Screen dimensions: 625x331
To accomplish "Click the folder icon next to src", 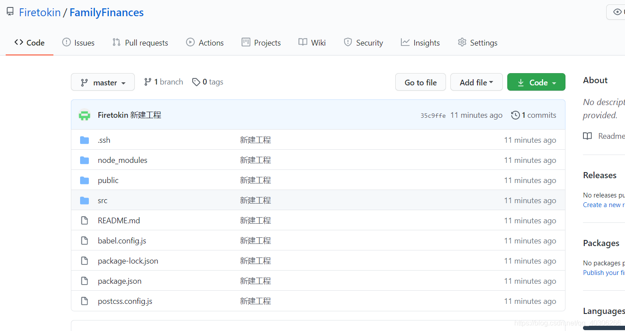I will coord(84,201).
